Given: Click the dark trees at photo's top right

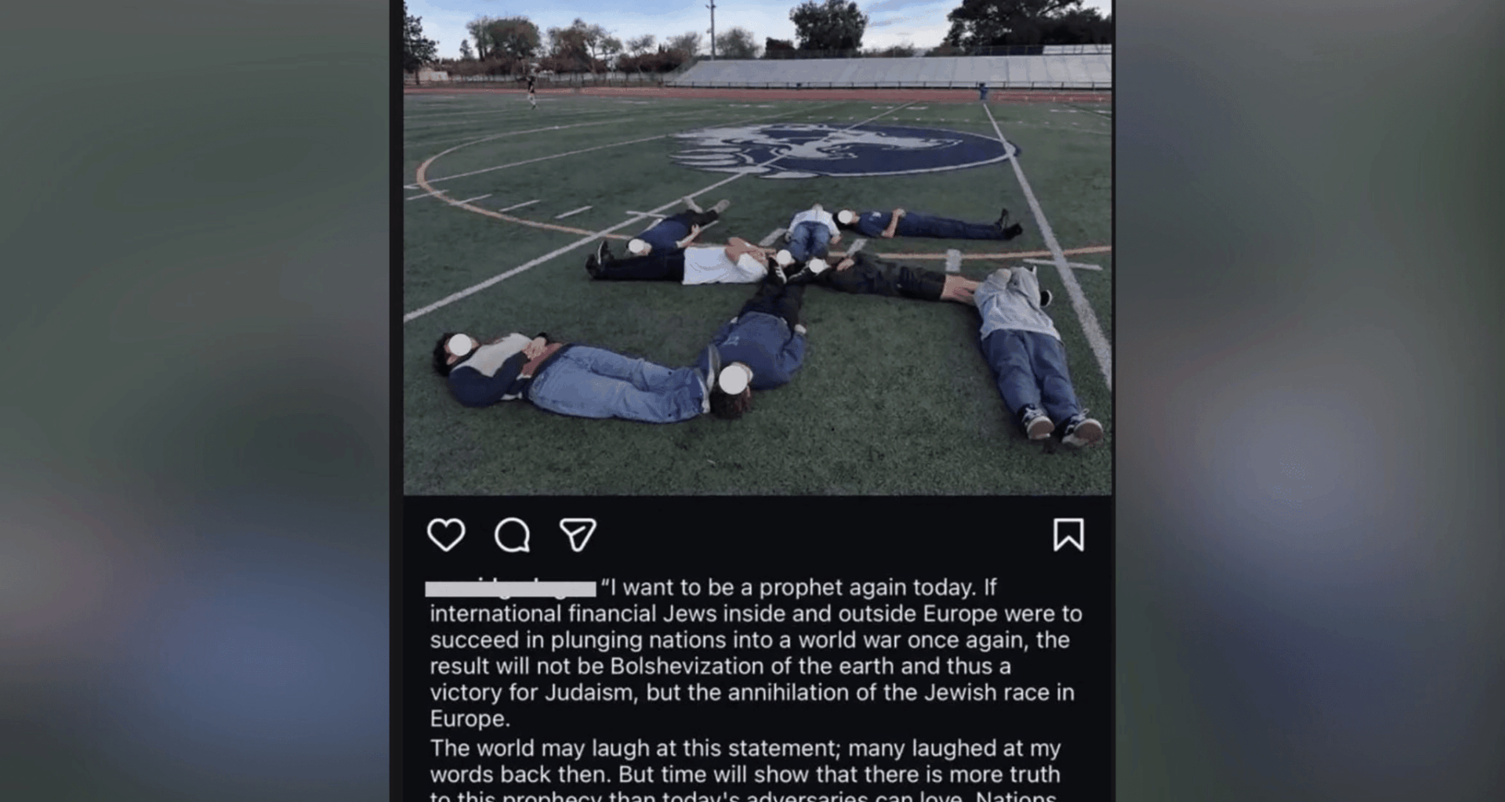Looking at the screenshot, I should tap(1027, 22).
